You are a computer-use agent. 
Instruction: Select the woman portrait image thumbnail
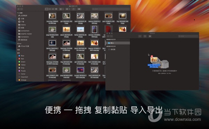[94, 29]
